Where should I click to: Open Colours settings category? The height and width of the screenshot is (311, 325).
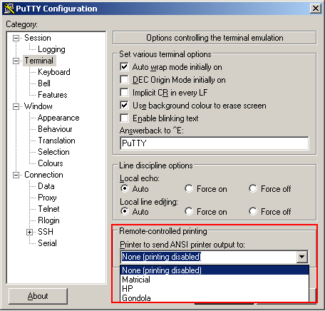pos(51,163)
